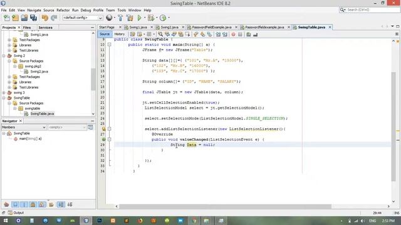Image resolution: width=401 pixels, height=225 pixels.
Task: Open the Files panel tab
Action: pos(27,27)
